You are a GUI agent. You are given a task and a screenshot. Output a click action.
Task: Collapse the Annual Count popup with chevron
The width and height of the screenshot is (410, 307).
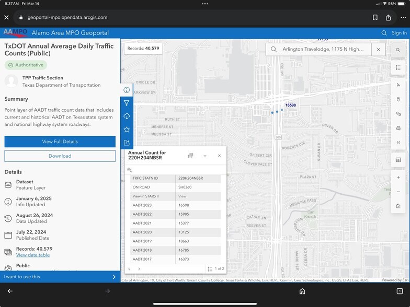(x=205, y=156)
